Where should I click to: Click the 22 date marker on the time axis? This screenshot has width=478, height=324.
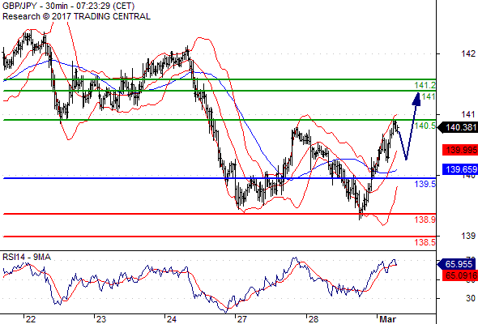pos(31,319)
